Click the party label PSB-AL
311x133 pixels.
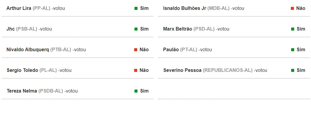[27, 29]
